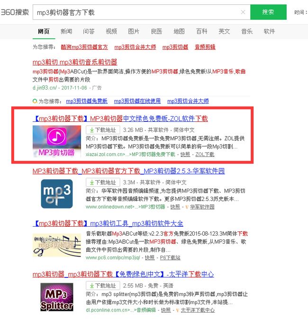Open the red mp3剪切器 suggestion link
Image resolution: width=308 pixels, height=321 pixels.
[x=175, y=47]
